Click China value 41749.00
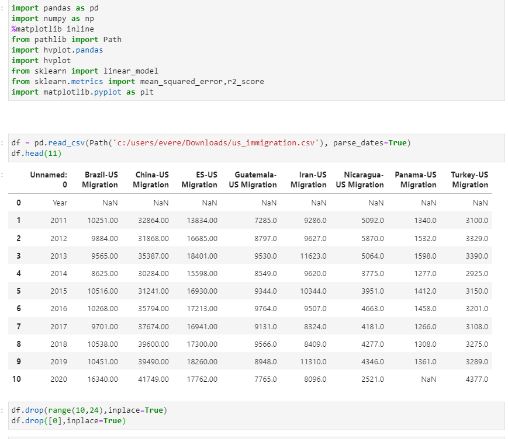 (153, 379)
